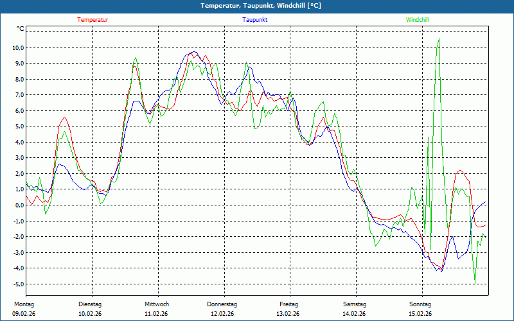Click the 09.02.26 date label
This screenshot has height=321, width=514.
24,314
